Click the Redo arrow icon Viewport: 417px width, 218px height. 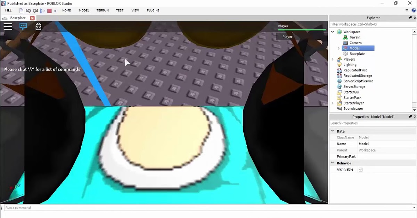[35, 11]
